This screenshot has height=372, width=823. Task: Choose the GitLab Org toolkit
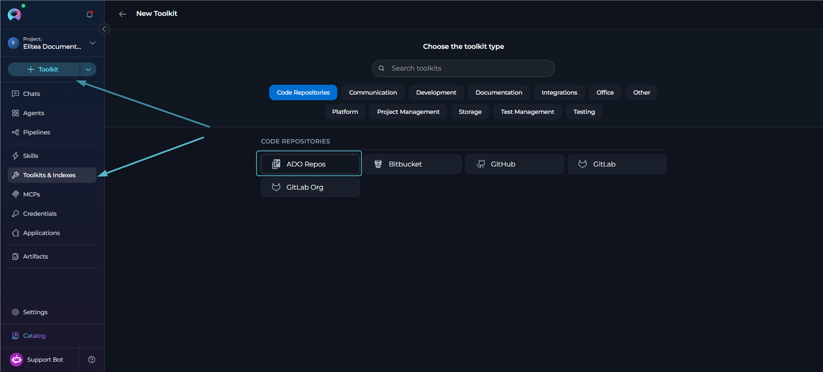click(310, 187)
